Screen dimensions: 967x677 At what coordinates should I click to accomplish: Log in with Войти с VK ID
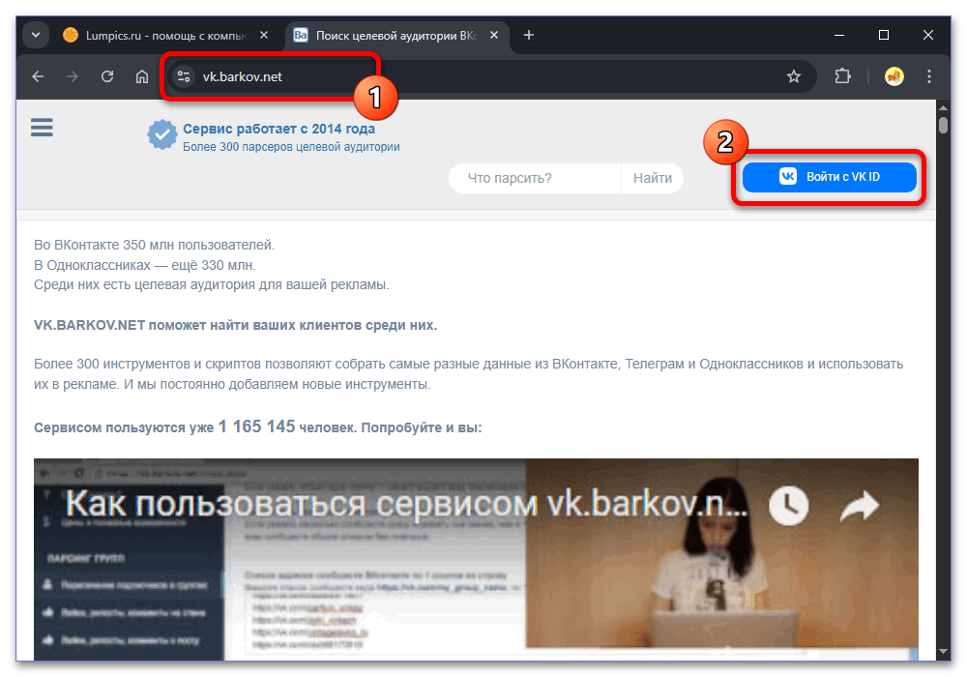[x=829, y=177]
